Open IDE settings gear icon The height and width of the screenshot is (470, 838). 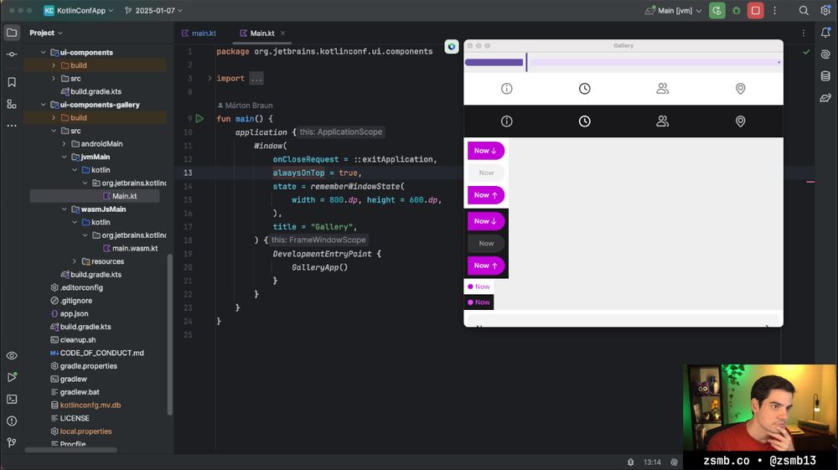click(x=825, y=11)
